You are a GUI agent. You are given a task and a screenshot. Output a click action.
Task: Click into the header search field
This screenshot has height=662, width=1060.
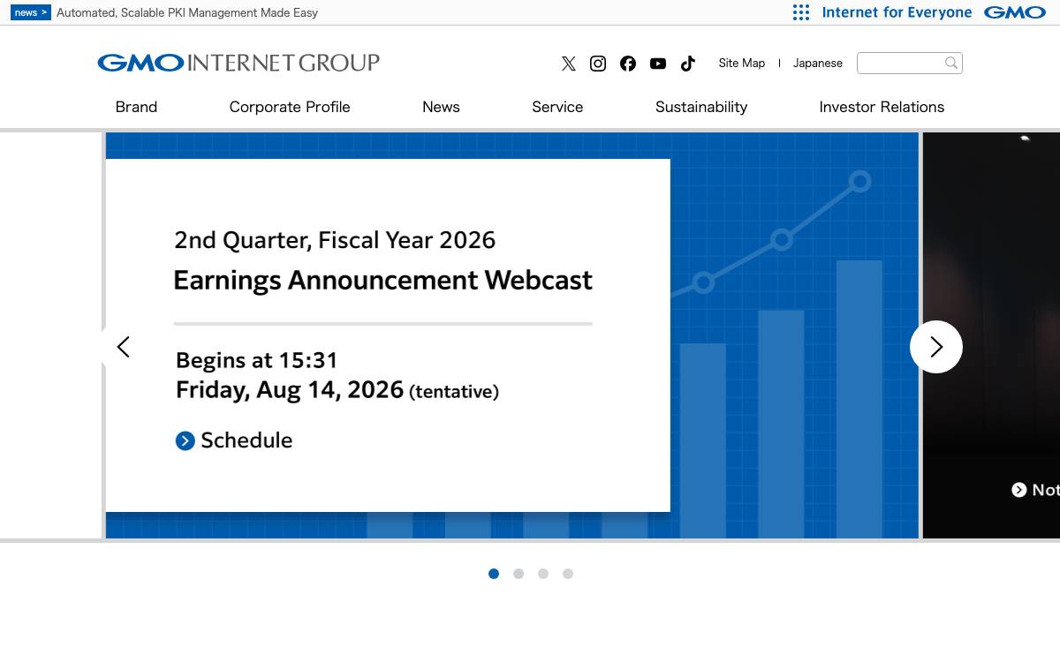pos(899,63)
